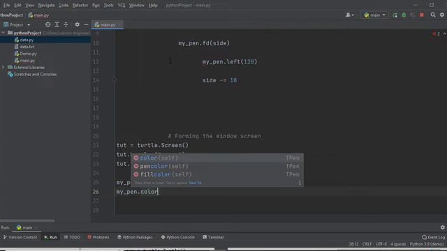The image size is (447, 251).
Task: Open the File menu
Action: (x=6, y=5)
